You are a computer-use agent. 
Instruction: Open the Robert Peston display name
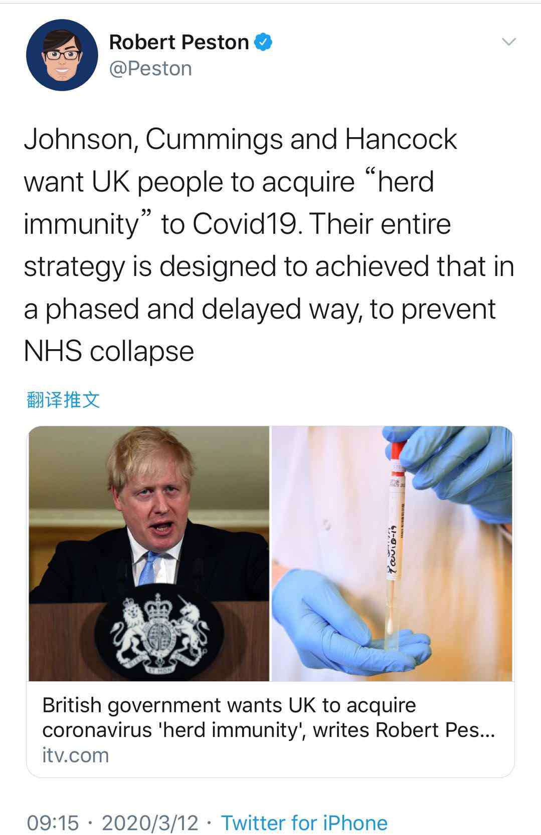[x=179, y=42]
